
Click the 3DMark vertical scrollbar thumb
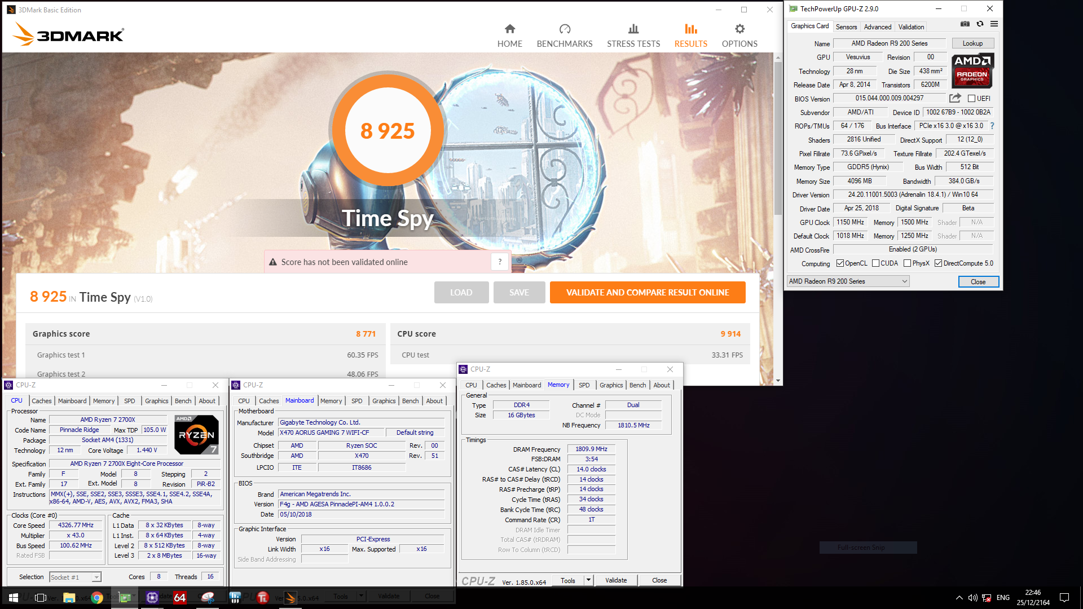pyautogui.click(x=778, y=138)
